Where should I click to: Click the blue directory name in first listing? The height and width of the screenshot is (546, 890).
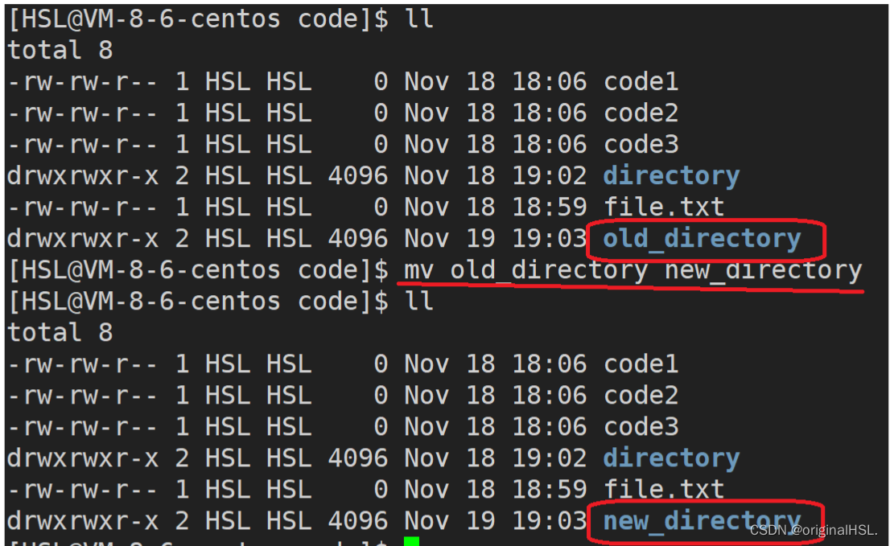point(671,176)
